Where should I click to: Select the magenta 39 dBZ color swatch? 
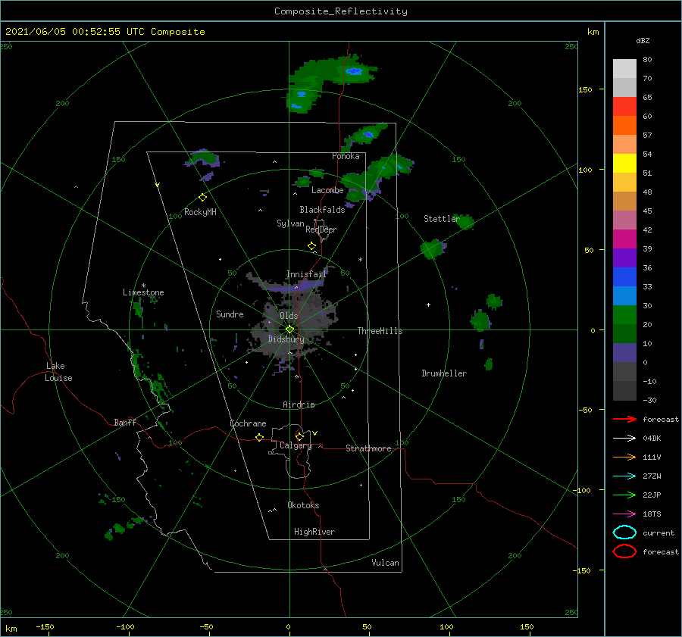(624, 239)
